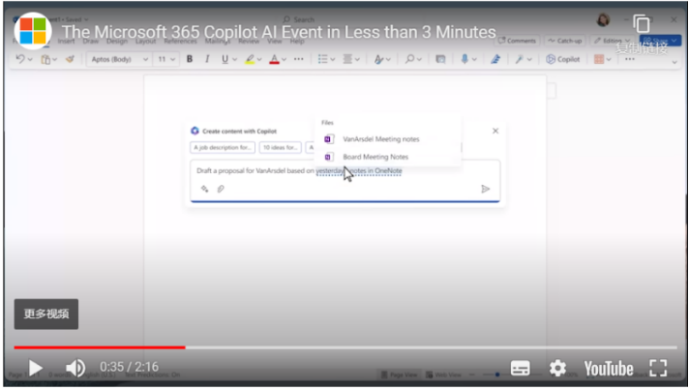Apply red font color

click(x=274, y=59)
